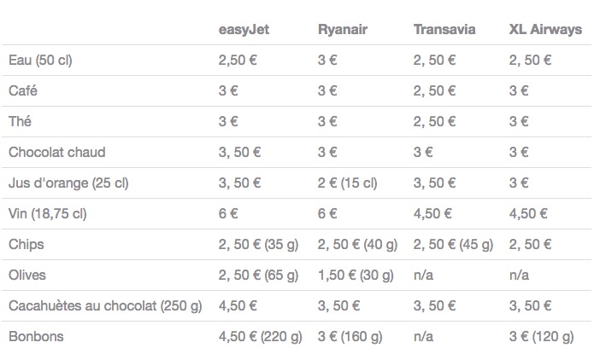This screenshot has width=594, height=354.
Task: Select the XL Airways column header
Action: tap(545, 30)
